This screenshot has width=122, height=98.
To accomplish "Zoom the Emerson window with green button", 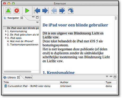I will [x=13, y=3].
